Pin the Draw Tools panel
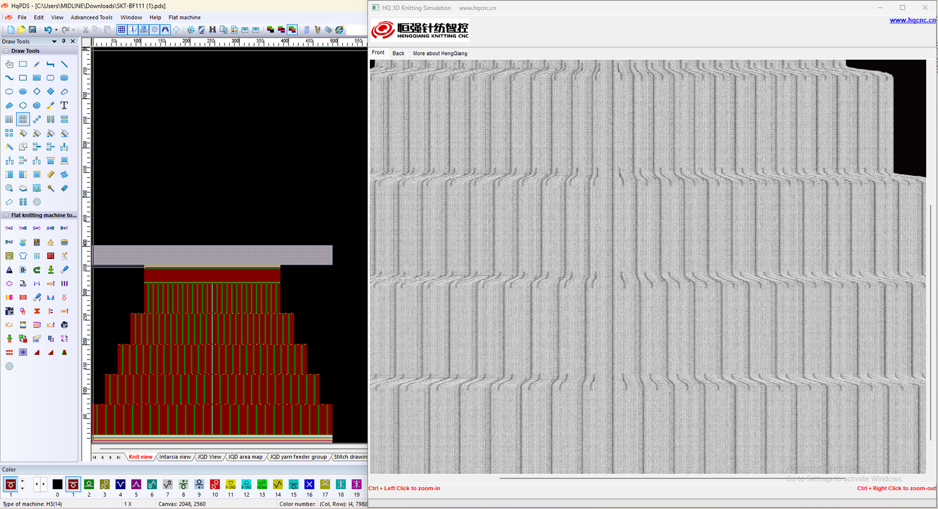The image size is (938, 509). pos(64,42)
